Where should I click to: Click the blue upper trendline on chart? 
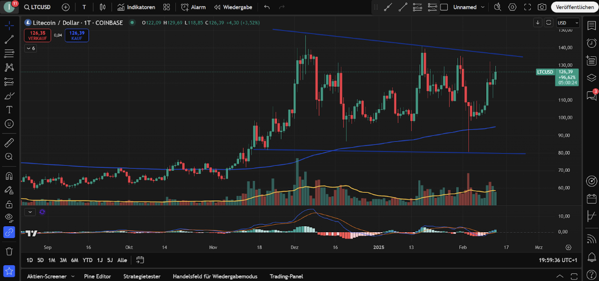[399, 43]
